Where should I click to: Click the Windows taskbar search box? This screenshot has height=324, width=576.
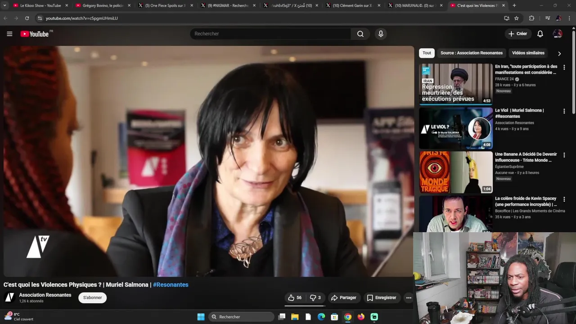tap(242, 317)
